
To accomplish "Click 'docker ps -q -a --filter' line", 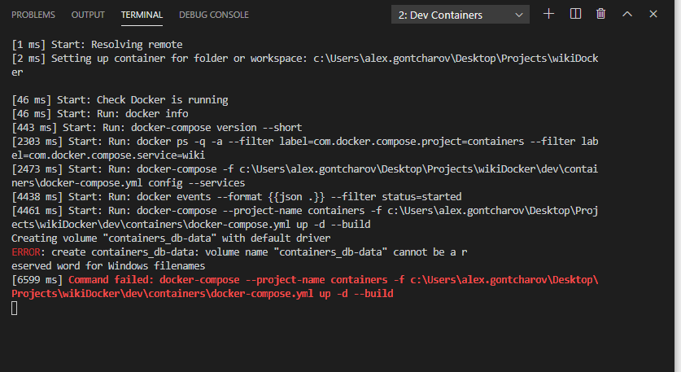I will pos(305,148).
